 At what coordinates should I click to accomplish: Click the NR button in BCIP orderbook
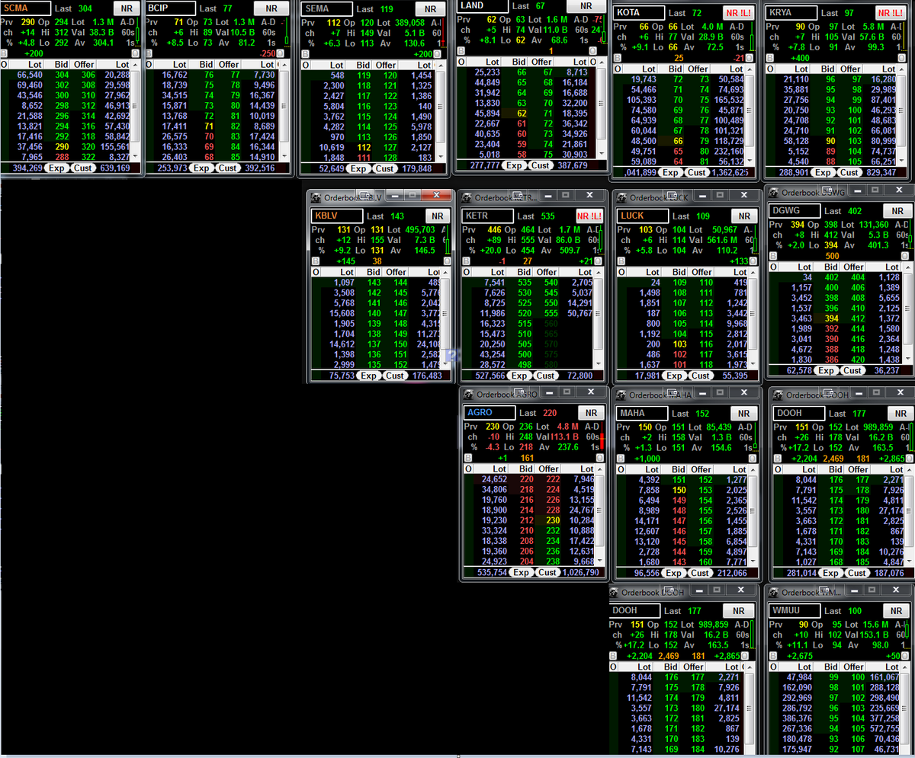[x=271, y=8]
